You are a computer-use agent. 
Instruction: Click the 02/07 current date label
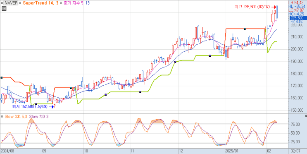point(295,151)
